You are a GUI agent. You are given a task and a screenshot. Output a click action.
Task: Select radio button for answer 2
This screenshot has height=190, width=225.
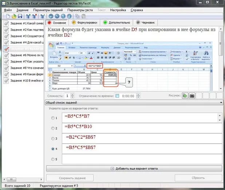point(53,128)
